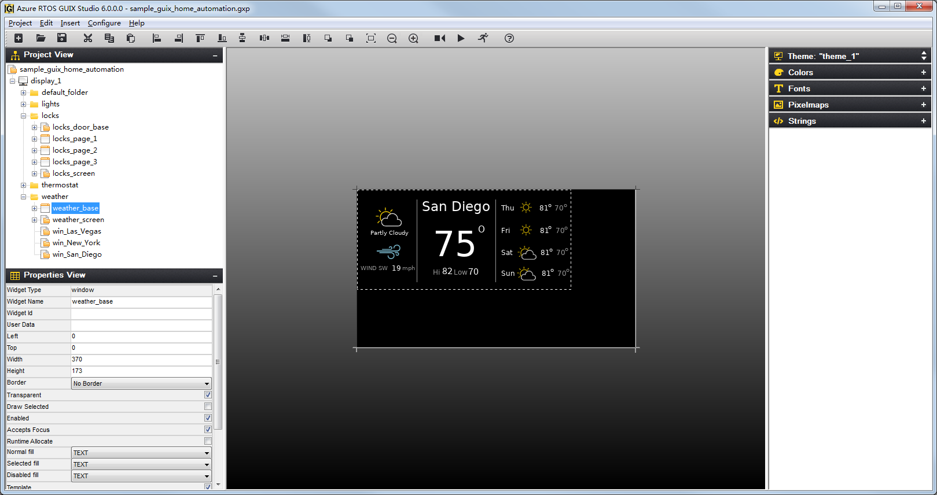Viewport: 937px width, 495px height.
Task: Click the Zoom Out magnifier icon
Action: point(392,38)
